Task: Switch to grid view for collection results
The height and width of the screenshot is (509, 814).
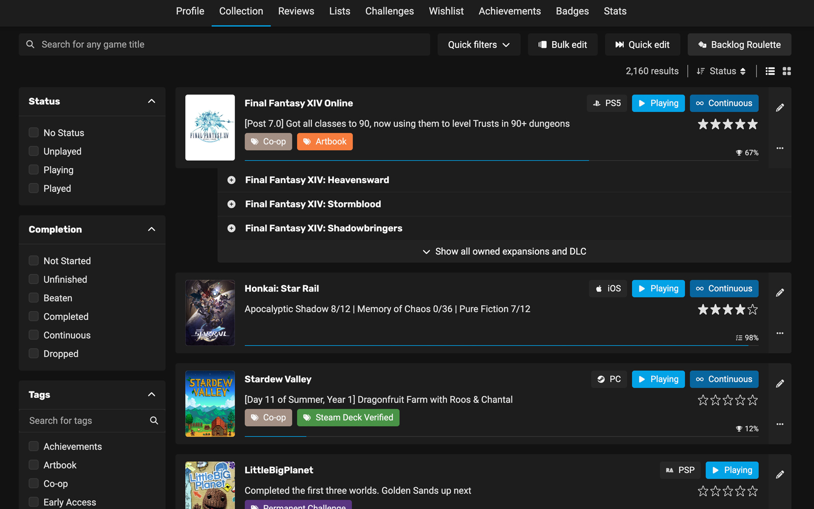Action: tap(787, 71)
